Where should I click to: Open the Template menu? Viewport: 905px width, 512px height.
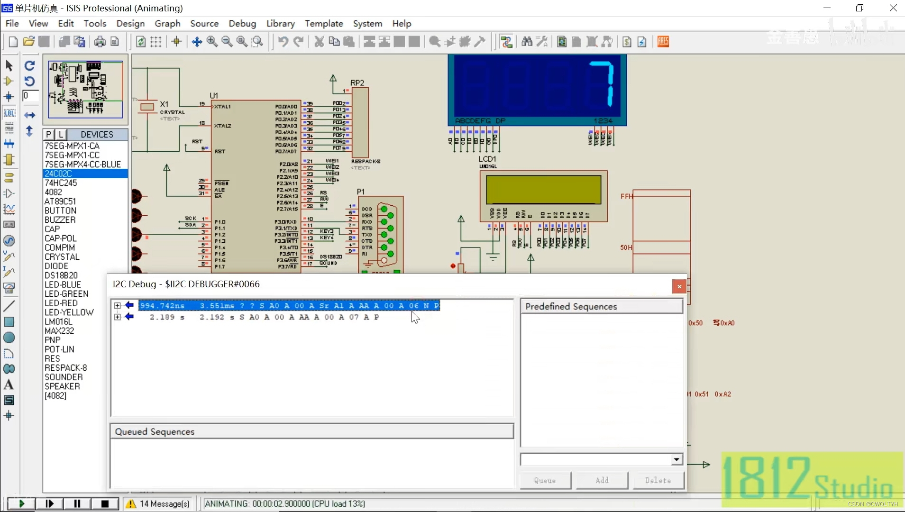pyautogui.click(x=324, y=23)
